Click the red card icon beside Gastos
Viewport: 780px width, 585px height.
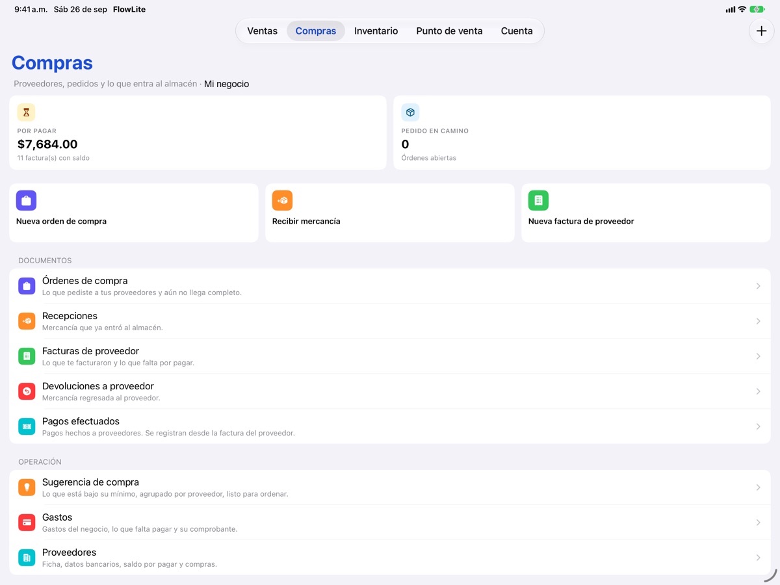(27, 523)
